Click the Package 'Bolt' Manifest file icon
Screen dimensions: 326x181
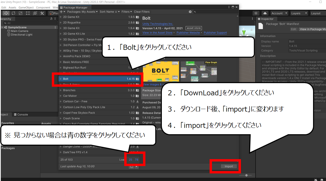[260, 26]
